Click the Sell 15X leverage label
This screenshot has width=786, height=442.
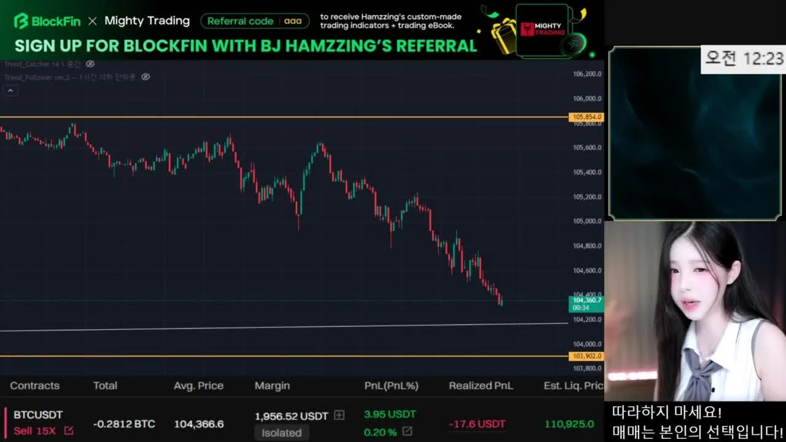tap(36, 431)
